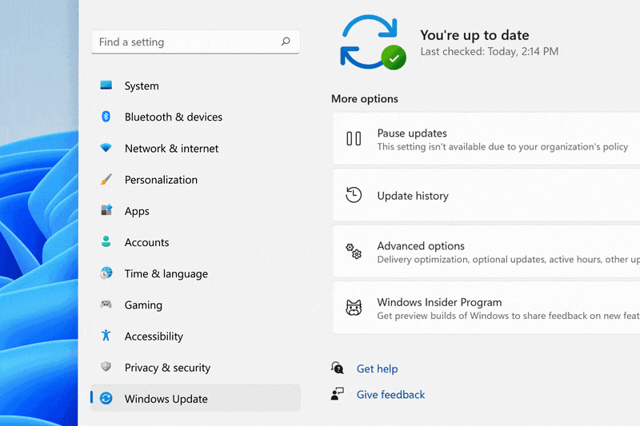This screenshot has height=426, width=640.
Task: Open Privacy & security settings
Action: coord(167,368)
